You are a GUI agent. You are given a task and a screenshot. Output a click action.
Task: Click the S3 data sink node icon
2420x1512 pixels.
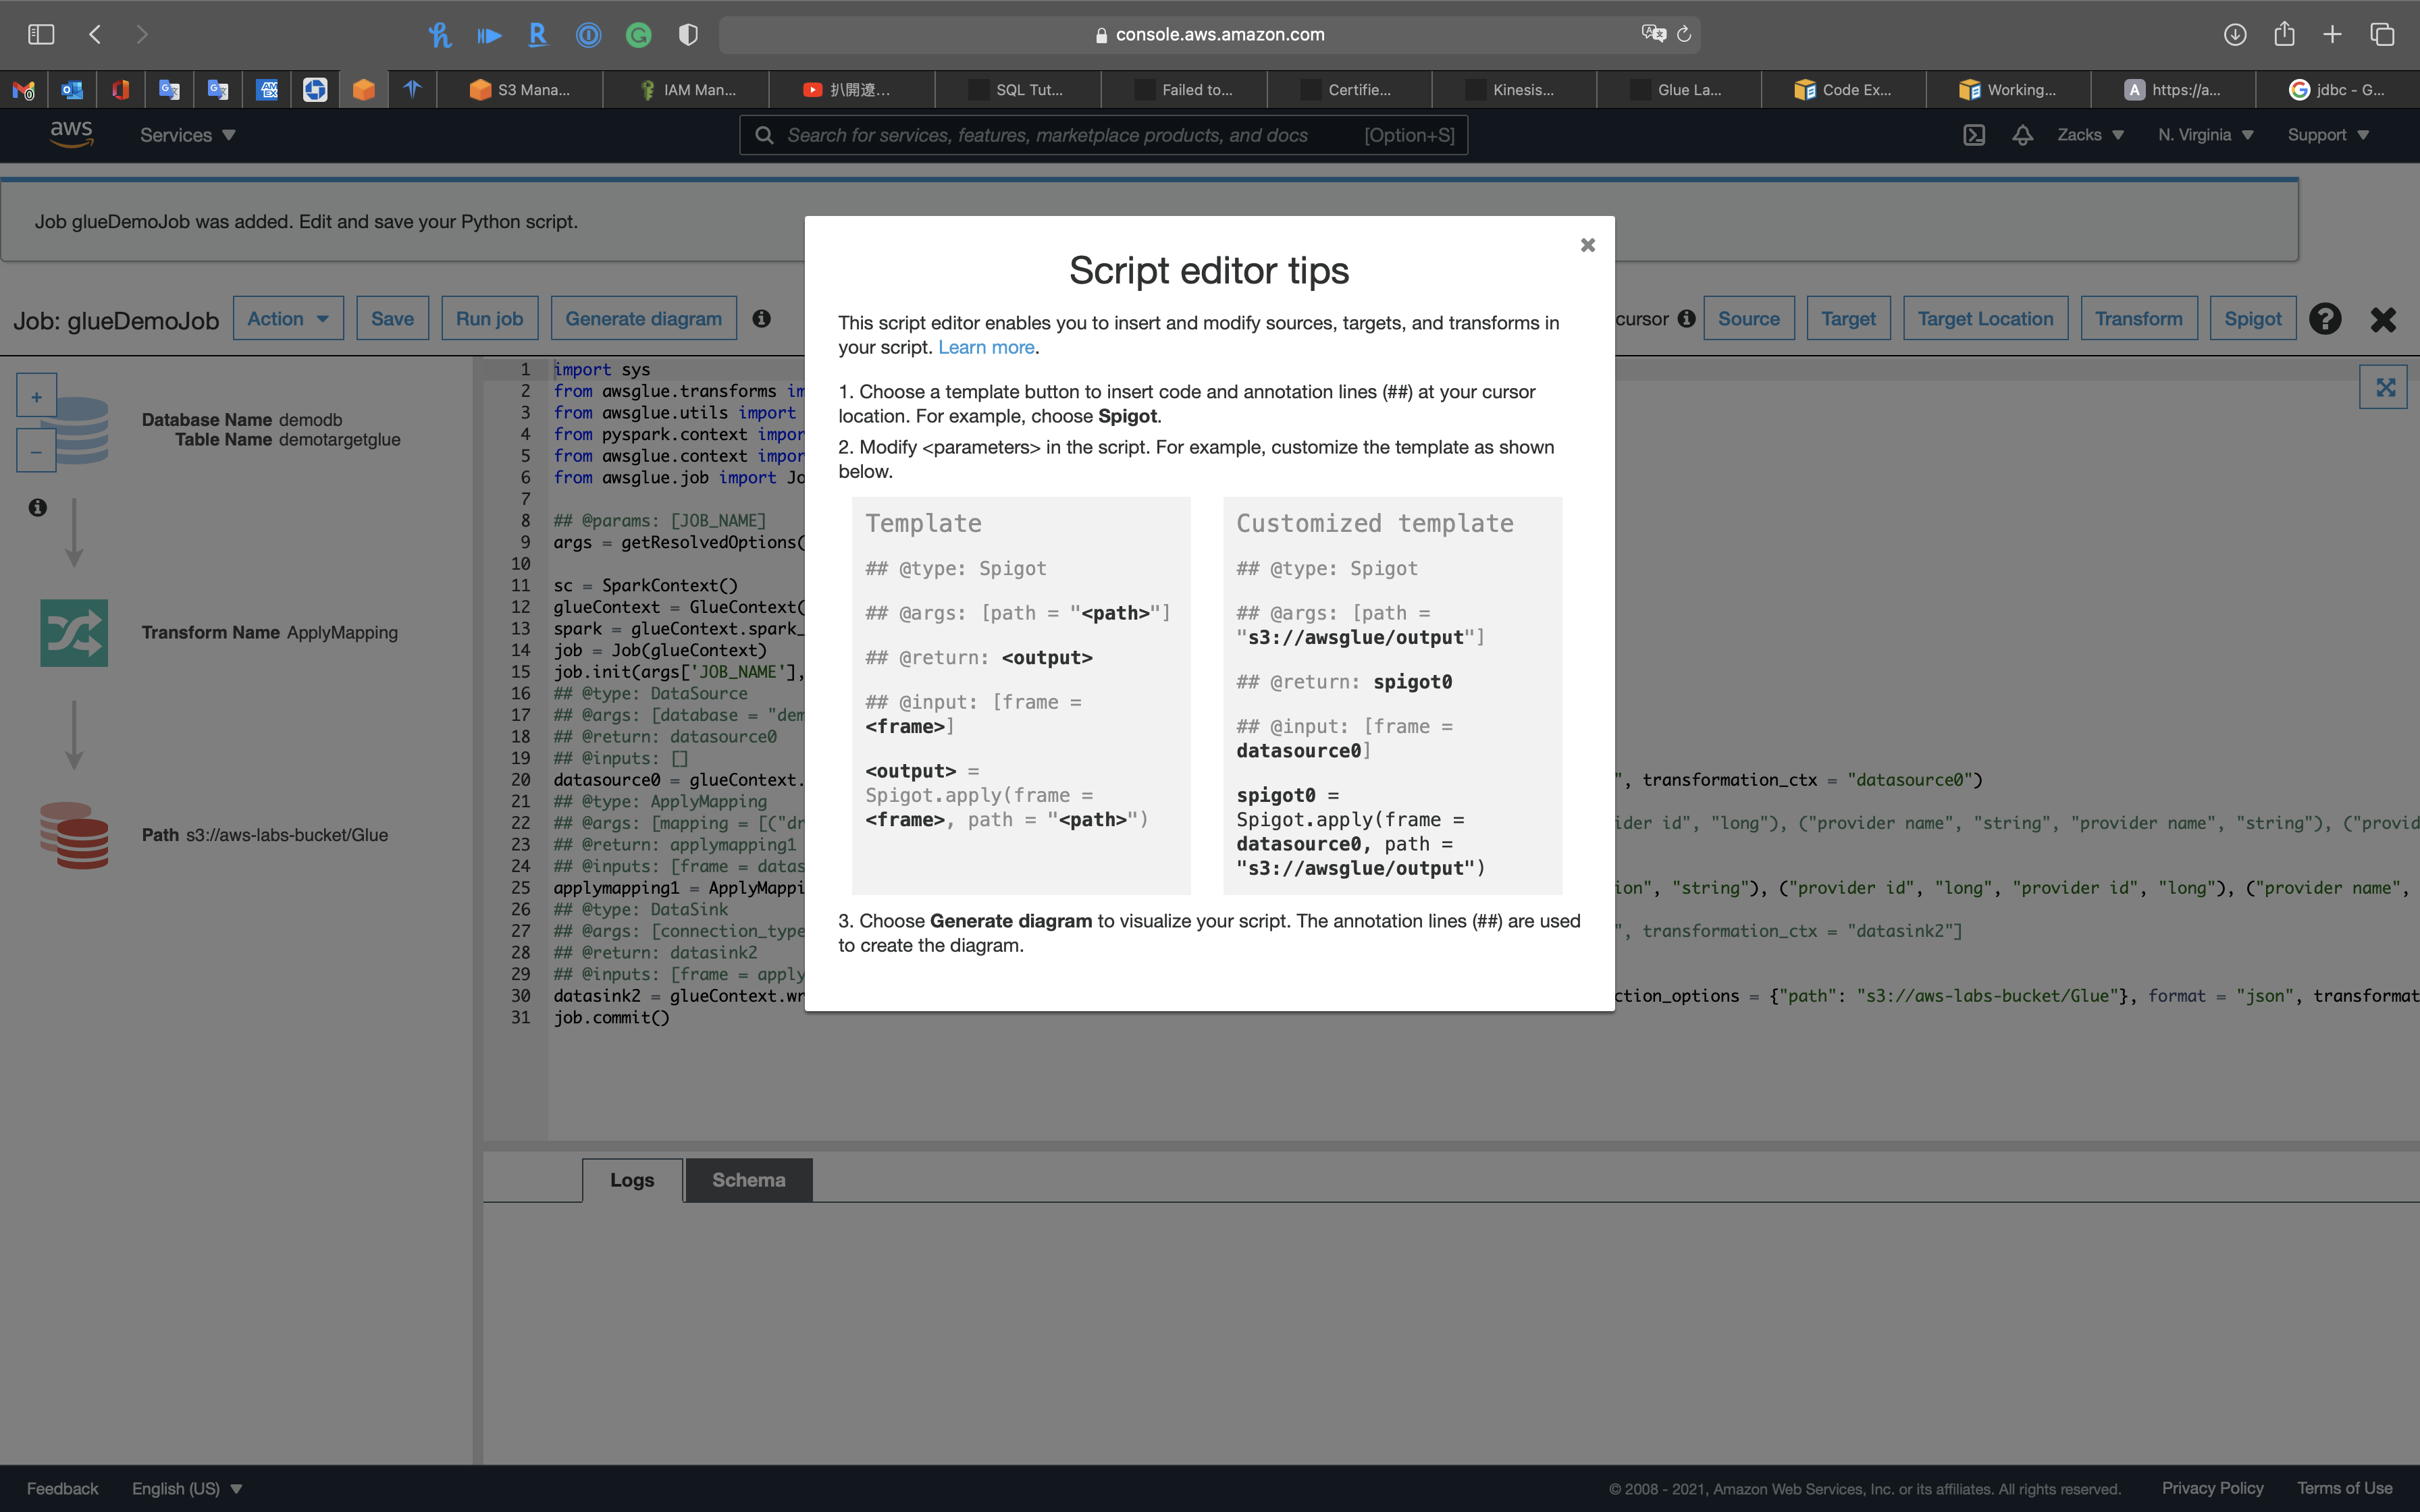tap(74, 835)
